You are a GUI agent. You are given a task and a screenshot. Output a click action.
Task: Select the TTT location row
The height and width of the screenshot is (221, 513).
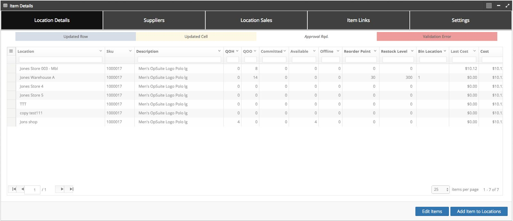(255, 104)
